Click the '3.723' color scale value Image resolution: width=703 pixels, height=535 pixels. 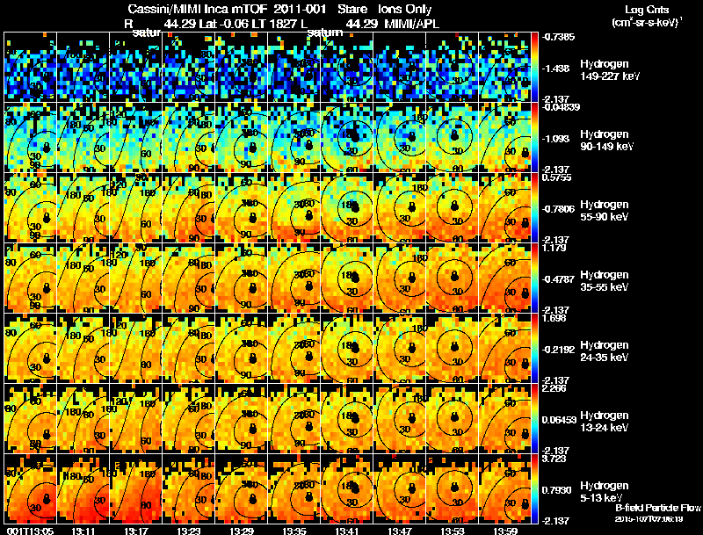(554, 459)
